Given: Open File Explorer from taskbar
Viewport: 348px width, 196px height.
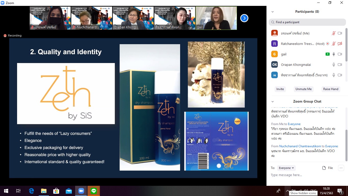Looking at the screenshot, I should tap(44, 191).
